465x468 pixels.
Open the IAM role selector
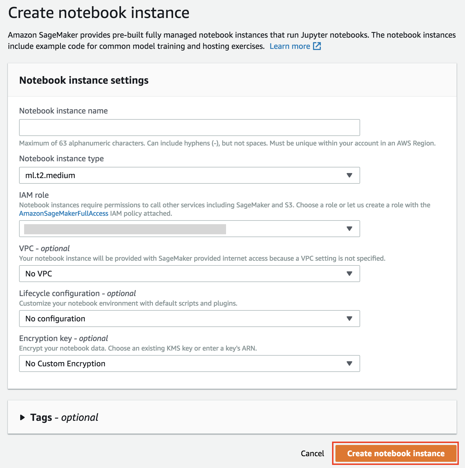[189, 229]
